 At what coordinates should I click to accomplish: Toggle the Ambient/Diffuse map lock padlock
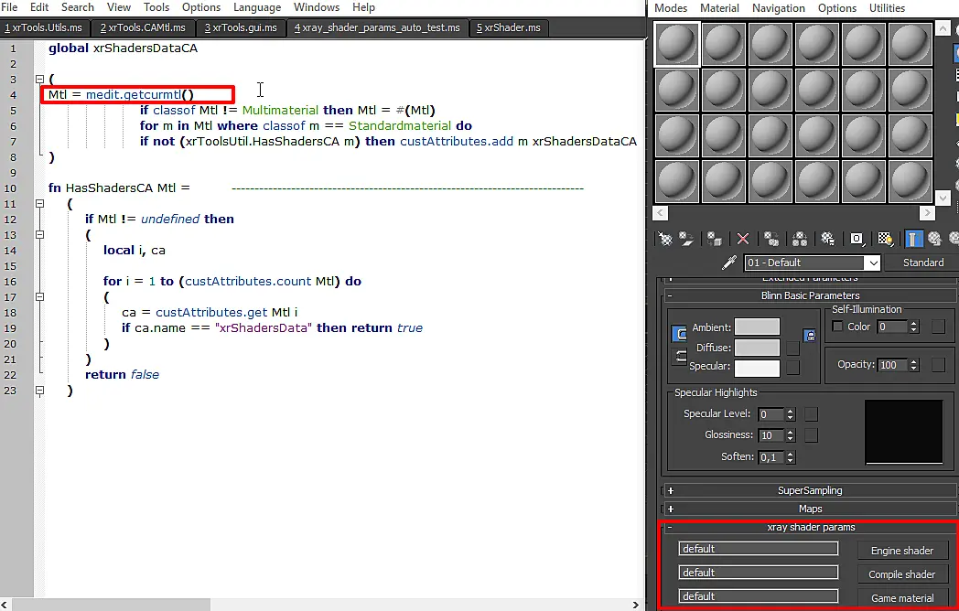[x=809, y=335]
